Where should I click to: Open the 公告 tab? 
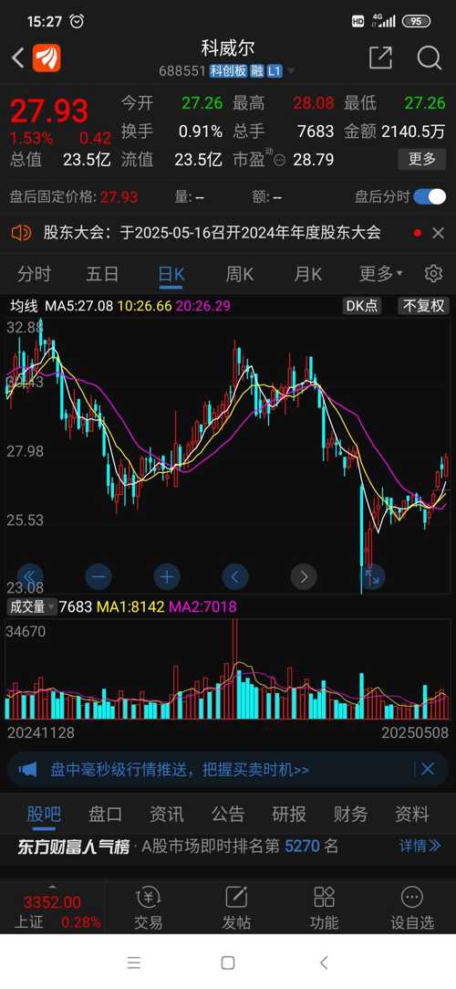(228, 815)
